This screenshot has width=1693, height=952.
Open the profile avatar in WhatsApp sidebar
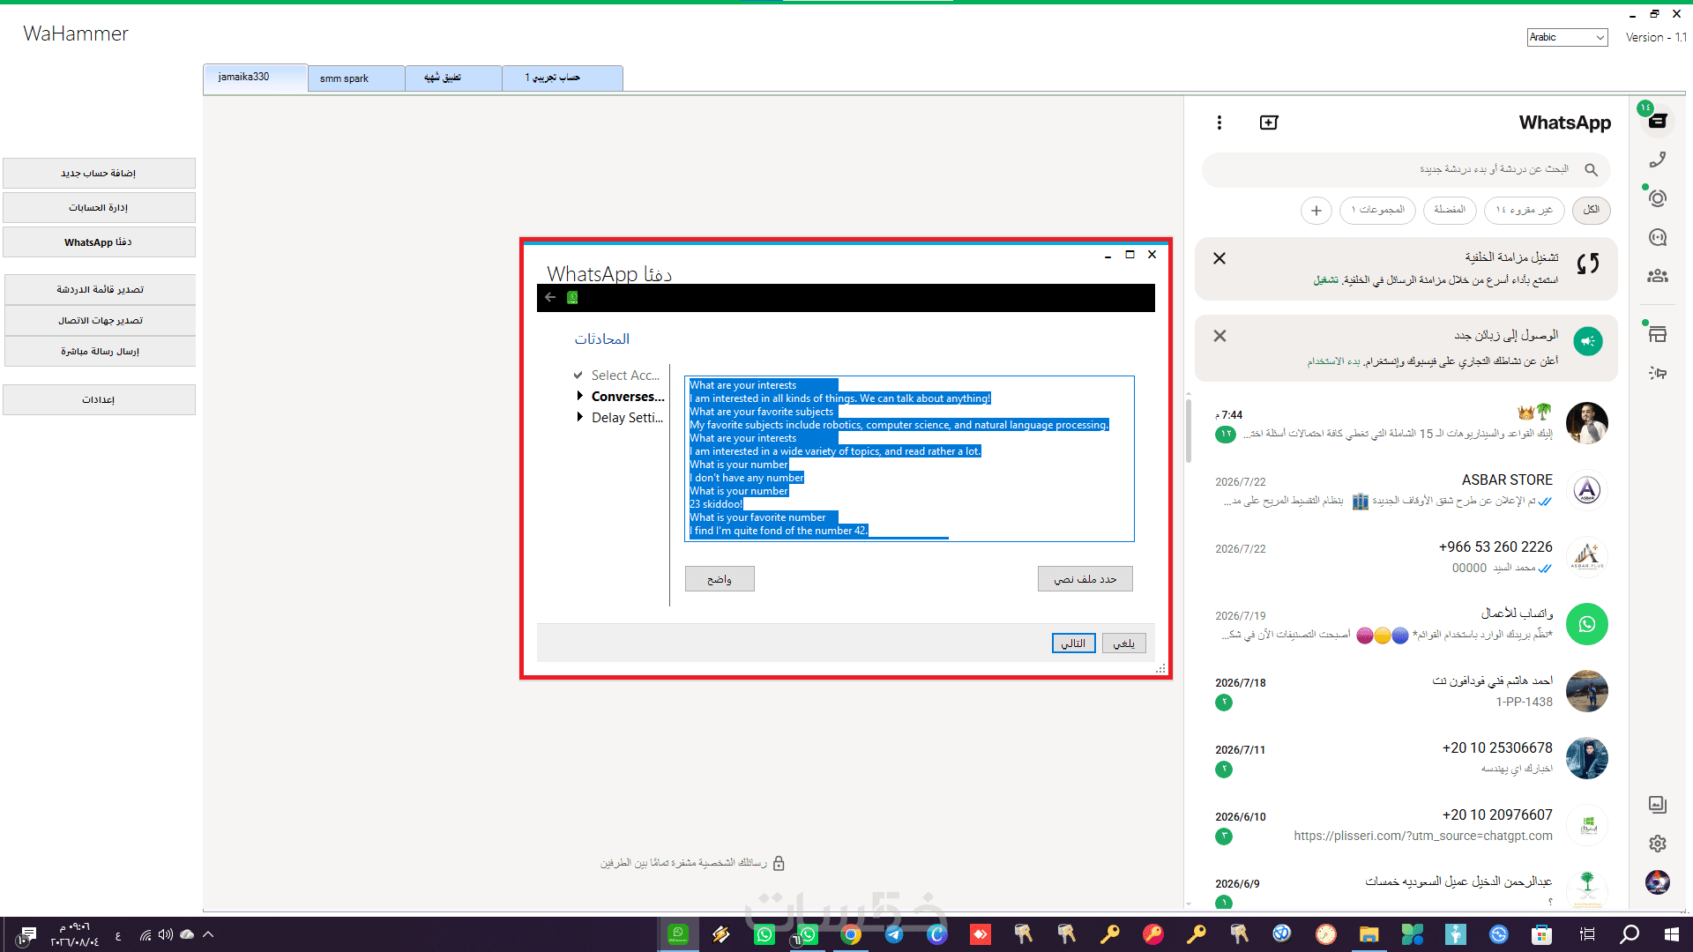click(1658, 881)
